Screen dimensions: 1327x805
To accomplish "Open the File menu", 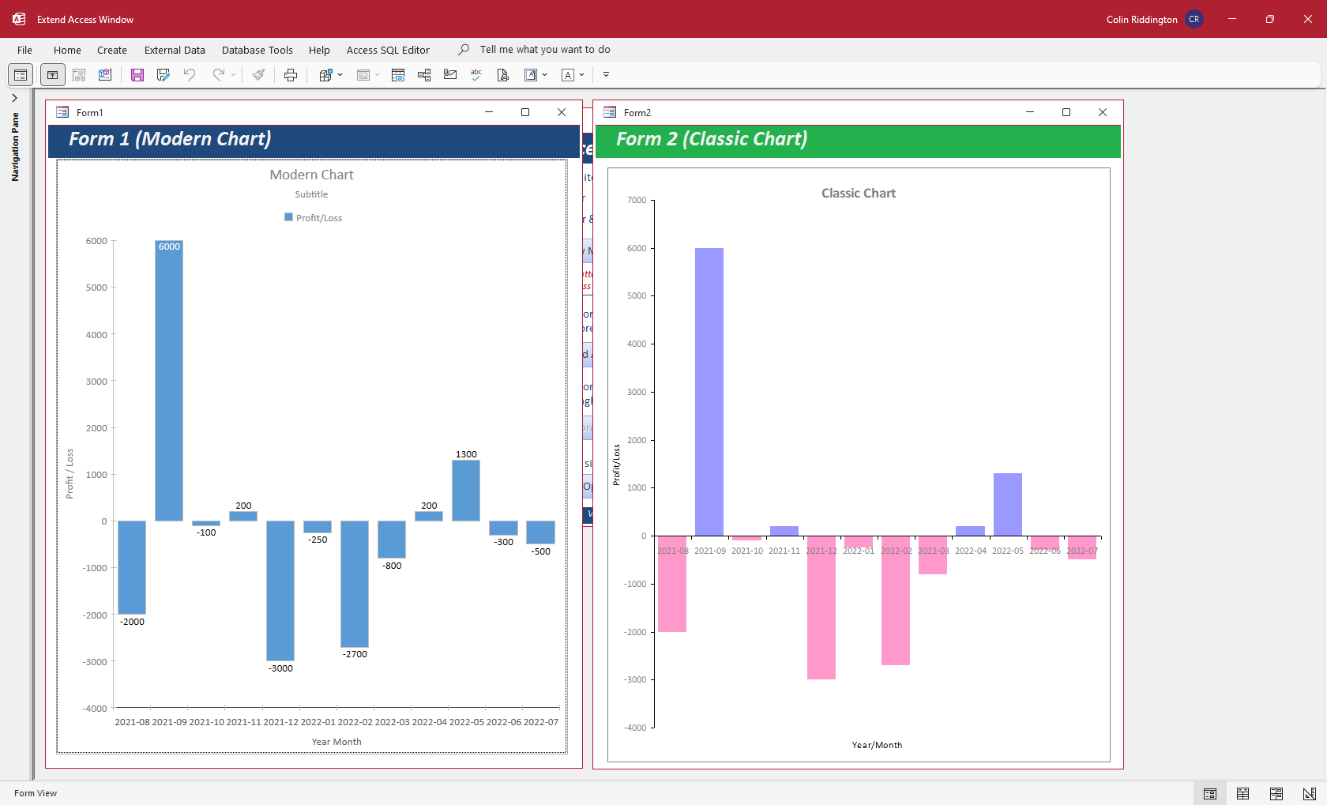I will coord(24,50).
